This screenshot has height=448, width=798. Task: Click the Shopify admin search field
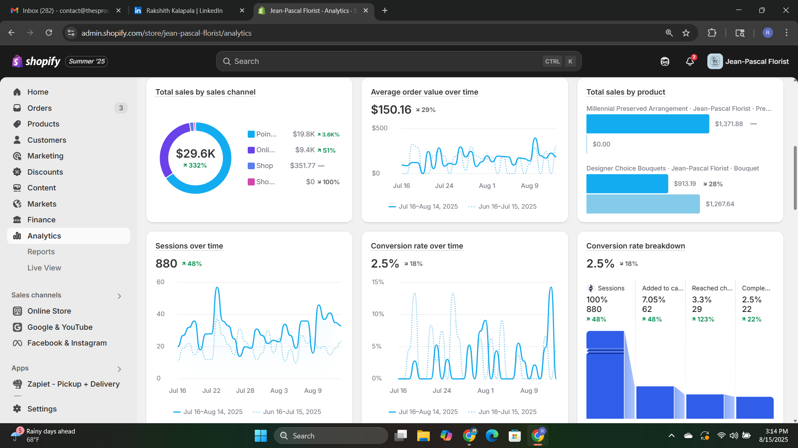tap(399, 61)
